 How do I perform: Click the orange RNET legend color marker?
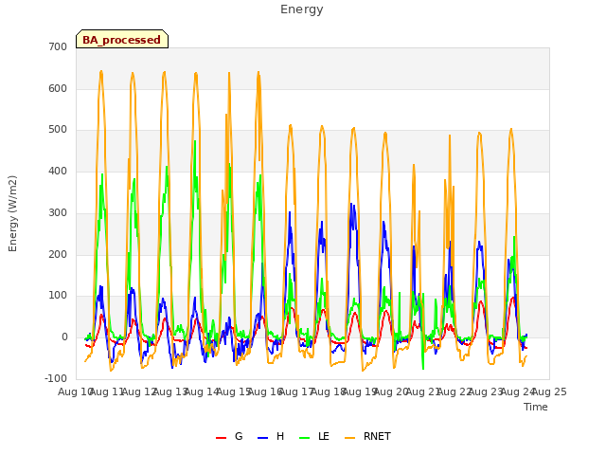coord(349,438)
